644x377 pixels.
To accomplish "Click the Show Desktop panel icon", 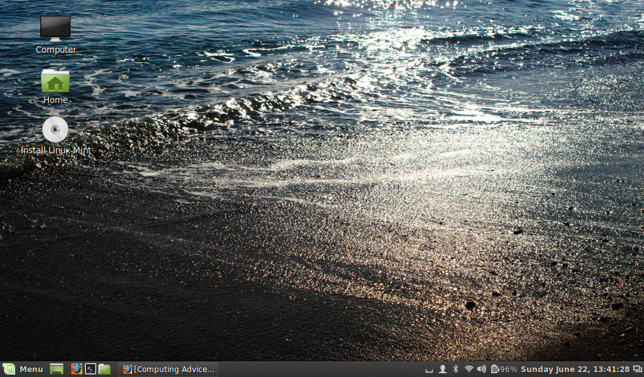I will [x=57, y=369].
